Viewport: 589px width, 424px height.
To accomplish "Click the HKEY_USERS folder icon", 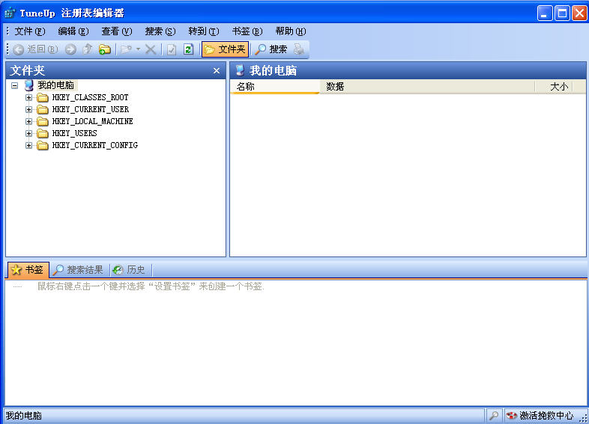I will 43,134.
